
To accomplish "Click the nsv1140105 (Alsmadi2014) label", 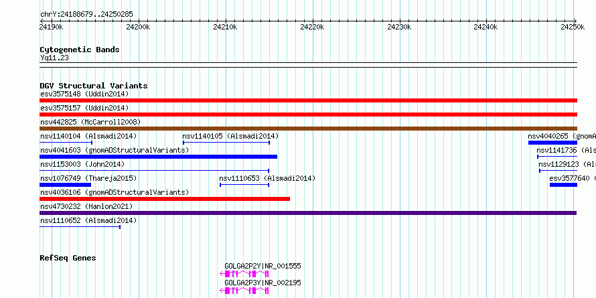I will (x=230, y=136).
